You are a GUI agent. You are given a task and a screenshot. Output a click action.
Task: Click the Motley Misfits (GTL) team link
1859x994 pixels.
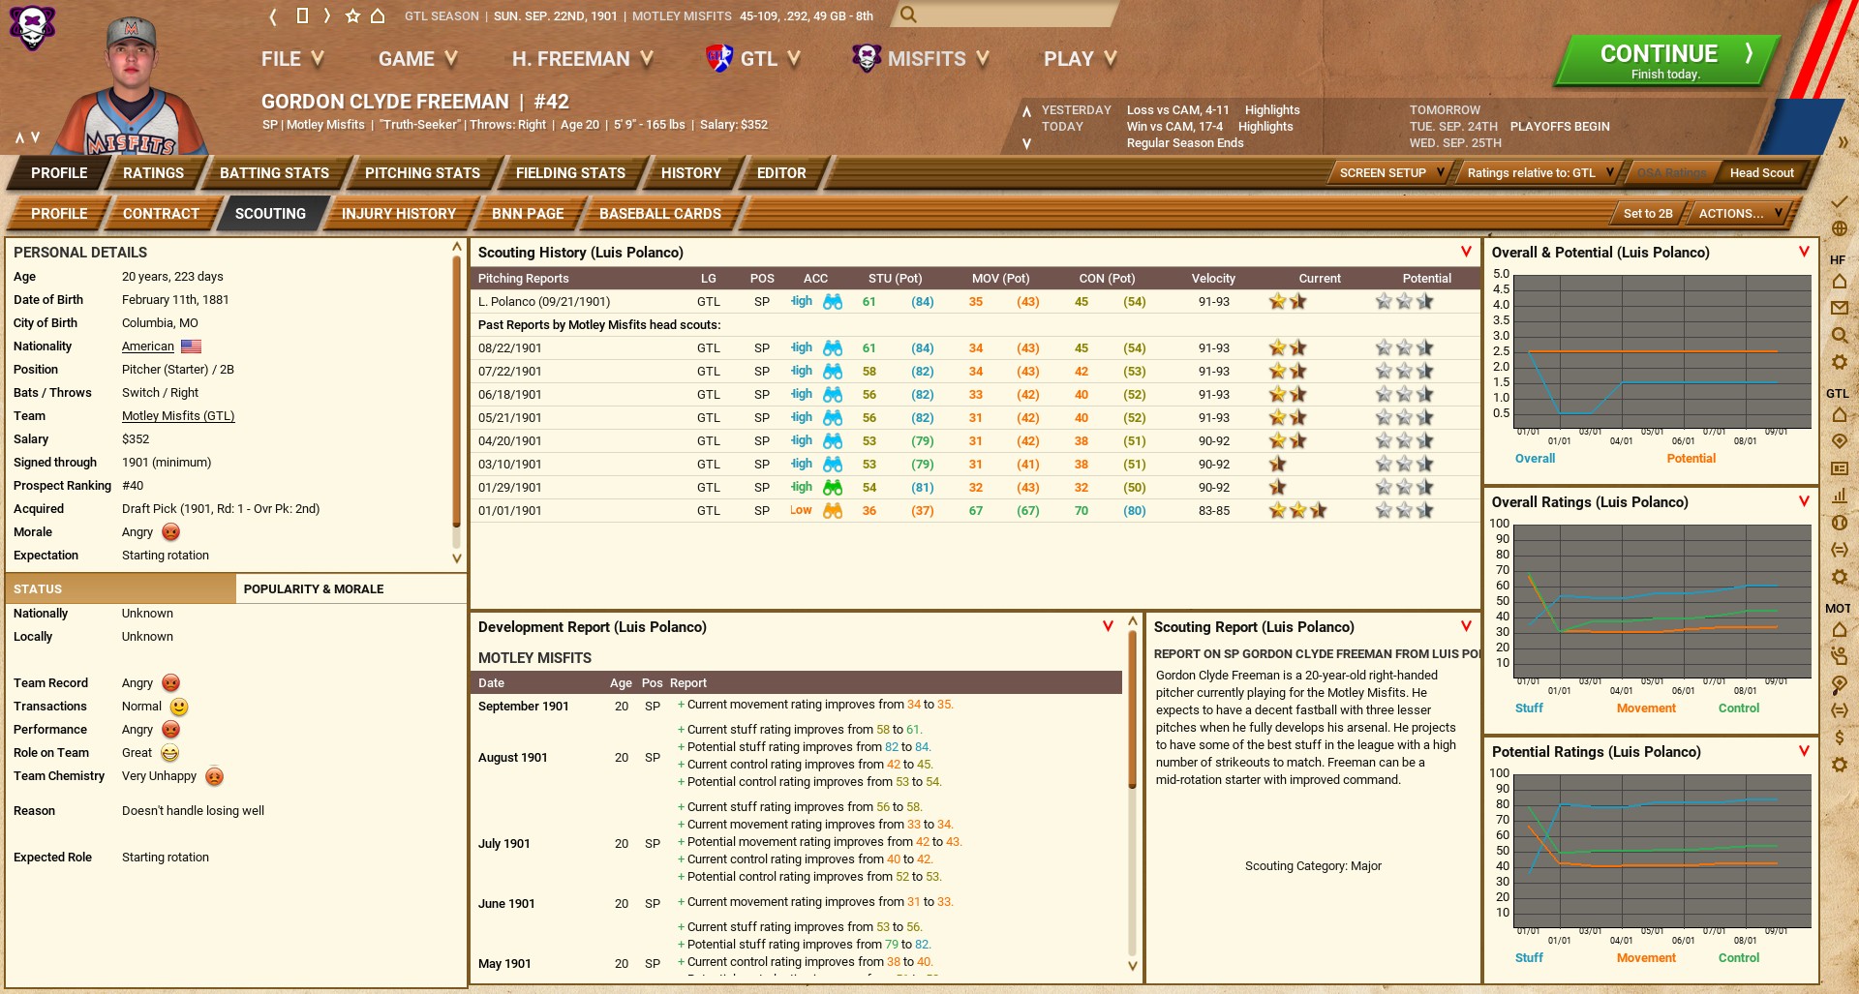(x=178, y=416)
